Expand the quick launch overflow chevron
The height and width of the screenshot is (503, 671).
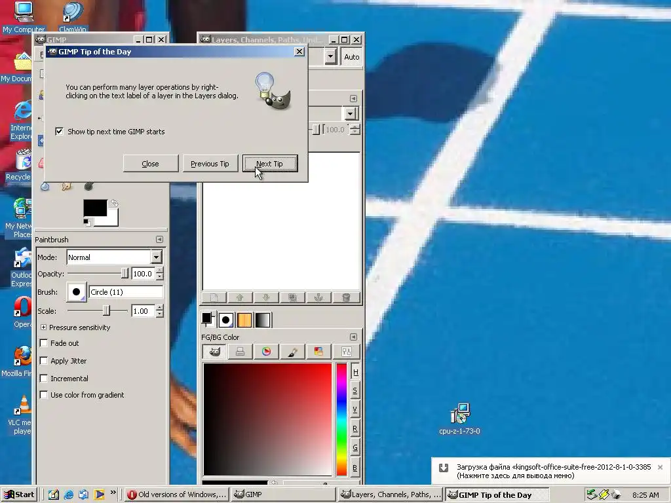click(113, 493)
